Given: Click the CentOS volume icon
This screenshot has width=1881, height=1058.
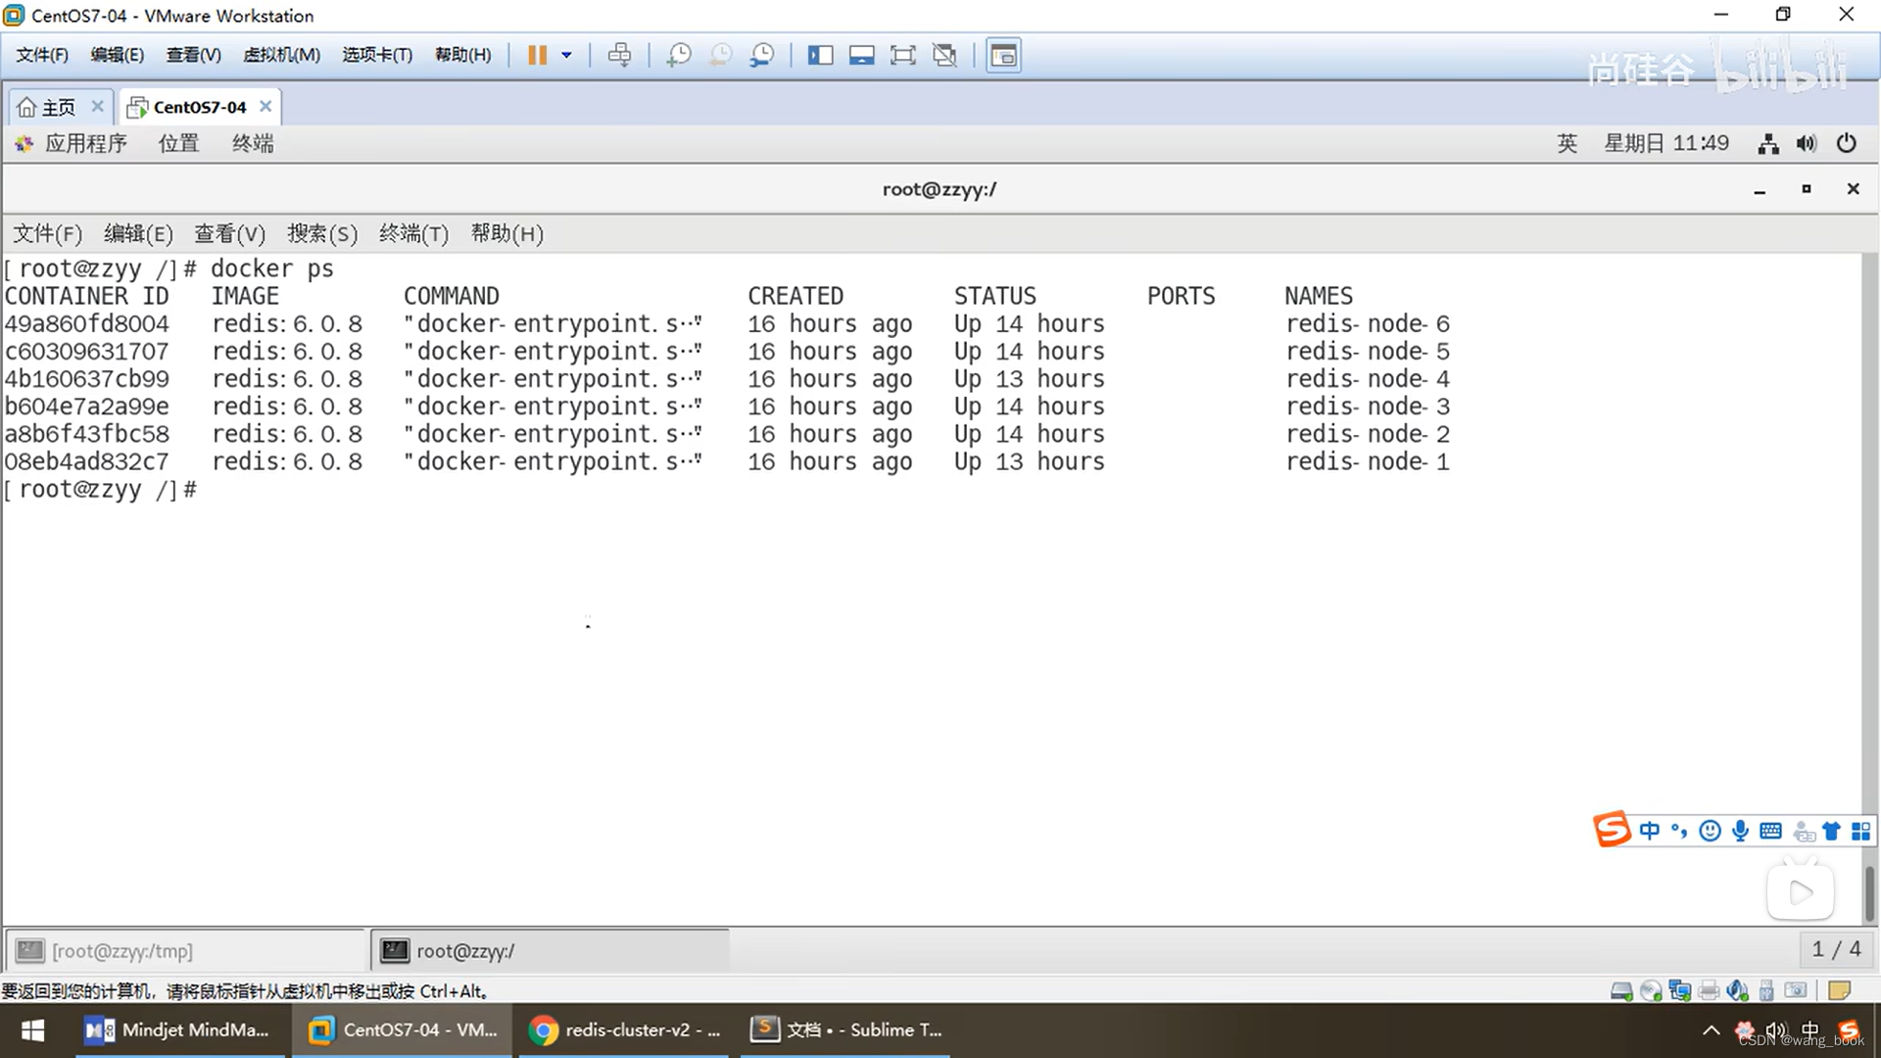Looking at the screenshot, I should click(1807, 144).
